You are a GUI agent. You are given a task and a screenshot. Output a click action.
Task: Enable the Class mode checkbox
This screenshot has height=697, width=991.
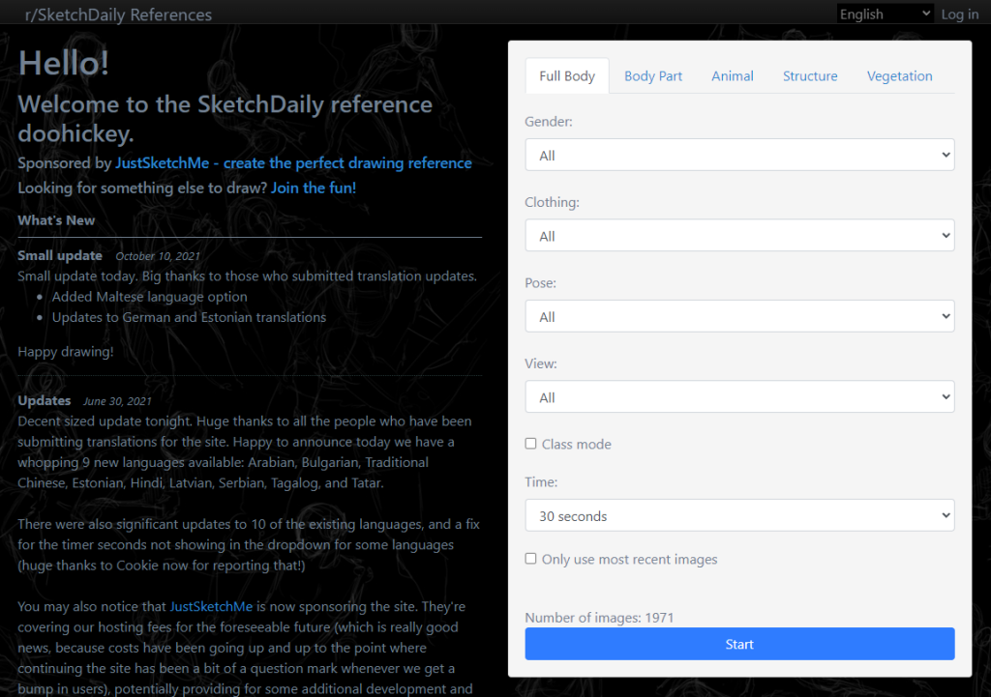point(531,444)
